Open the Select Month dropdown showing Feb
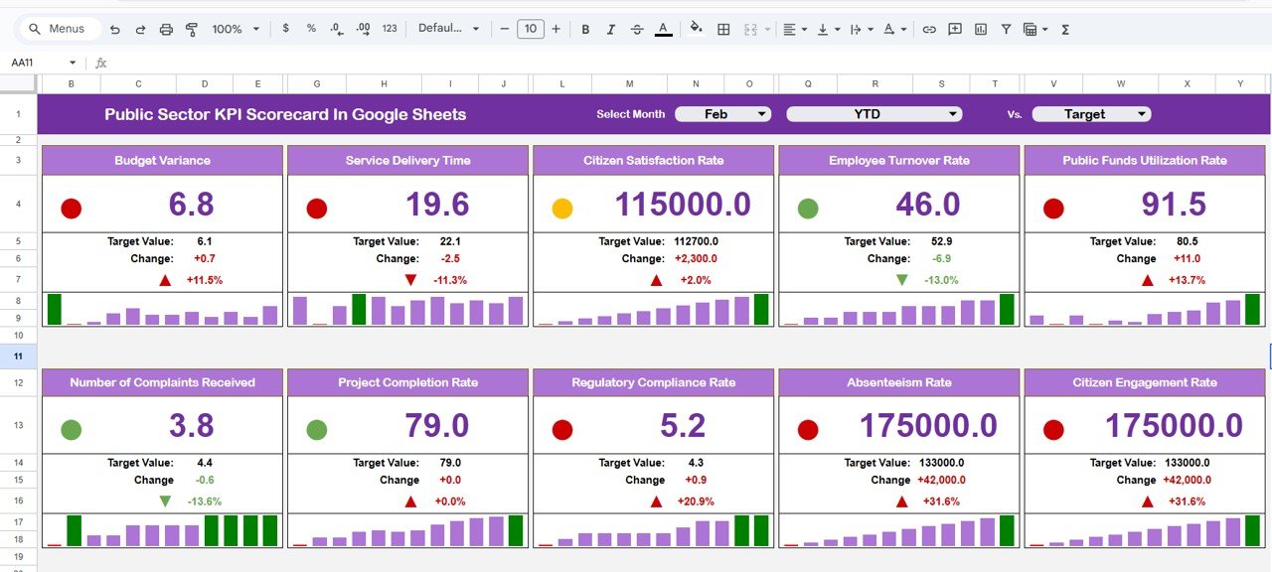 [722, 113]
